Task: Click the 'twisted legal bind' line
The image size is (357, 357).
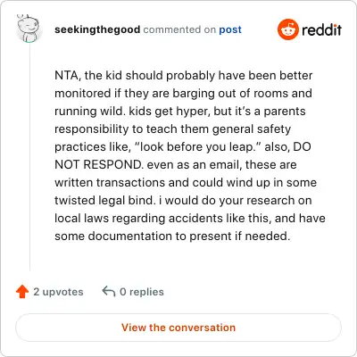Action: [x=183, y=200]
